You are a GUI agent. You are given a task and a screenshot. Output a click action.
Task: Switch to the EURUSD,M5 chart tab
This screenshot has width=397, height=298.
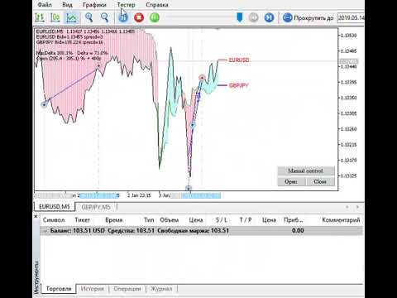pyautogui.click(x=55, y=207)
